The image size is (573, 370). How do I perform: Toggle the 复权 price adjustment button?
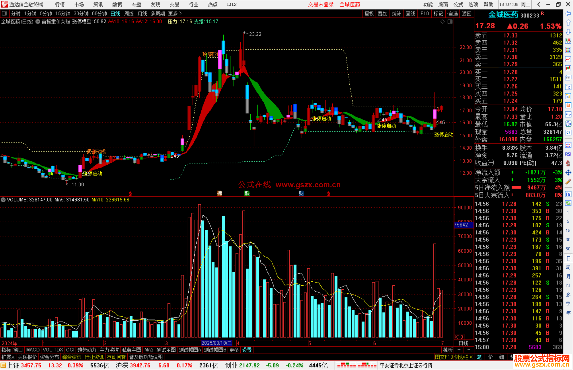pyautogui.click(x=369, y=14)
